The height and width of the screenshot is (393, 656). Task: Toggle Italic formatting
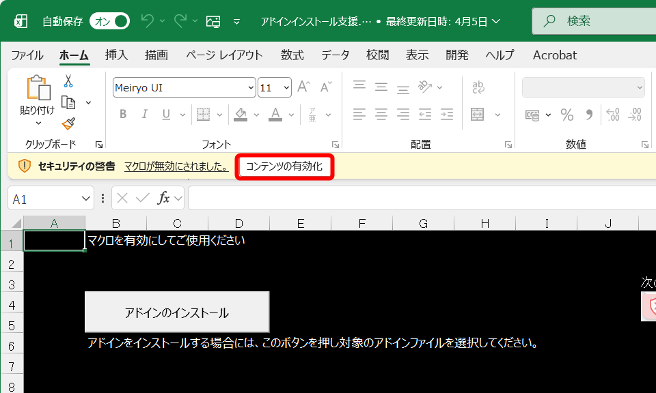[x=144, y=114]
